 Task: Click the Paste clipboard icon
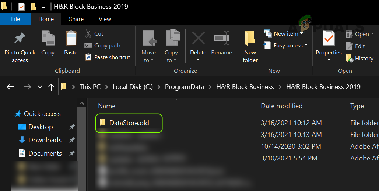(71, 39)
